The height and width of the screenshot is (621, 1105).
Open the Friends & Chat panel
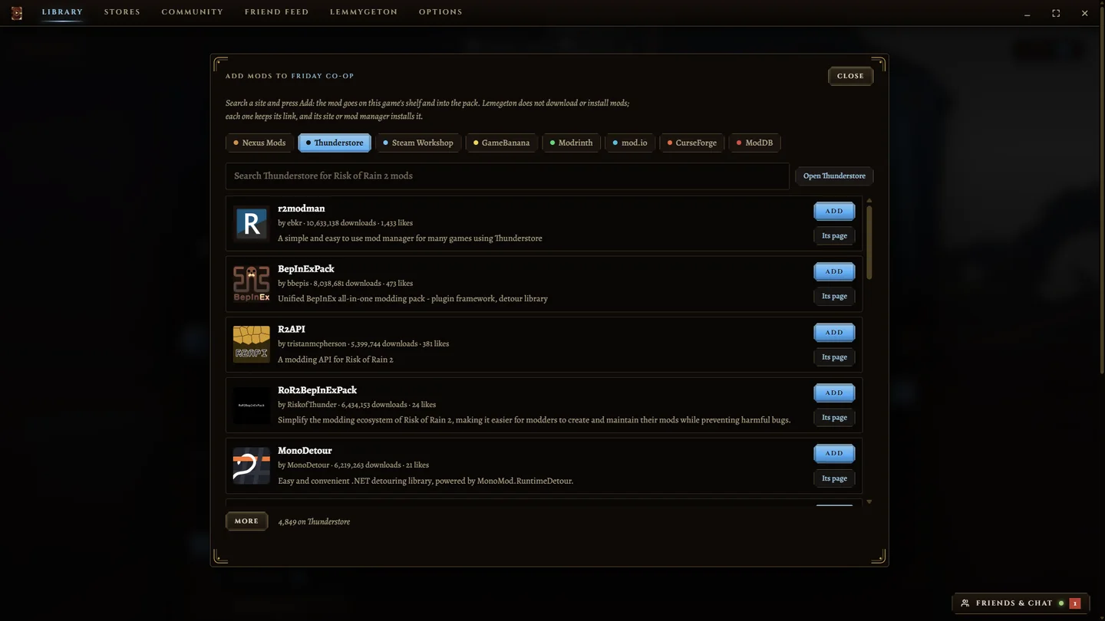1020,603
